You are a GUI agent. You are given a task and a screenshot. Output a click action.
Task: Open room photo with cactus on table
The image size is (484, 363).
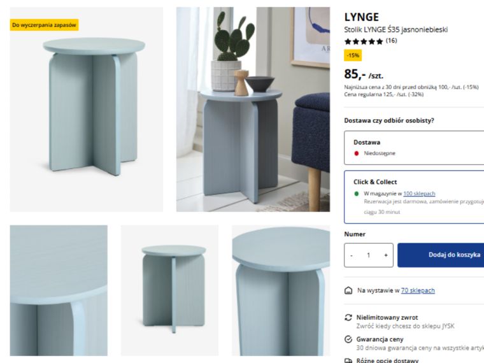[253, 110]
